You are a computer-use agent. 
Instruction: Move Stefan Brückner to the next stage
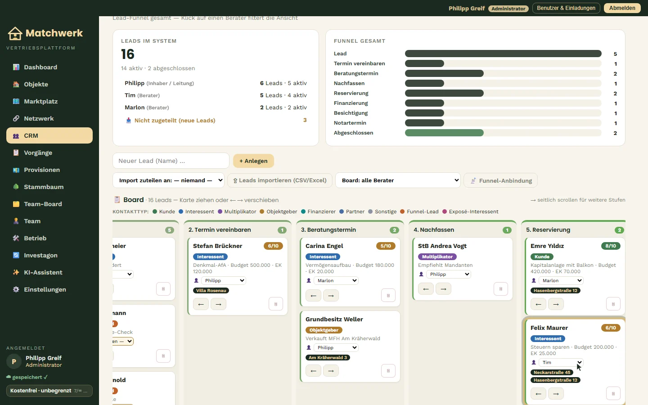coord(219,304)
